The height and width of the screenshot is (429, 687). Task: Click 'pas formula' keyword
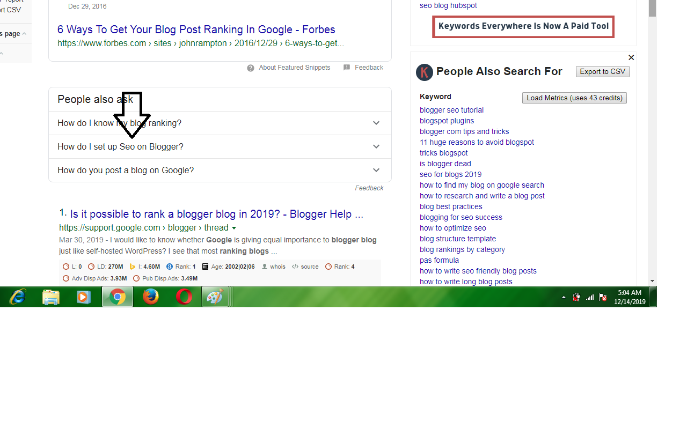pyautogui.click(x=439, y=260)
